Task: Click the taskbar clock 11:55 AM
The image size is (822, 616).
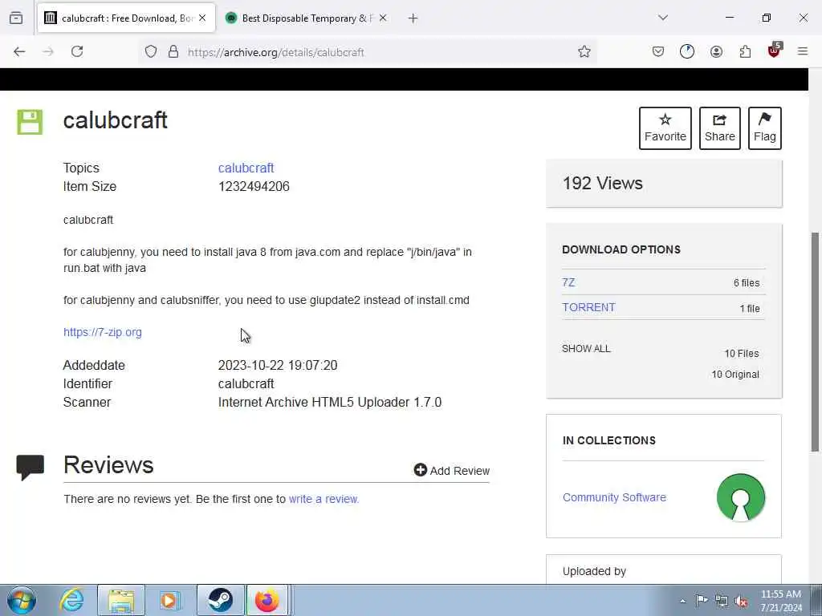Action: [x=781, y=594]
